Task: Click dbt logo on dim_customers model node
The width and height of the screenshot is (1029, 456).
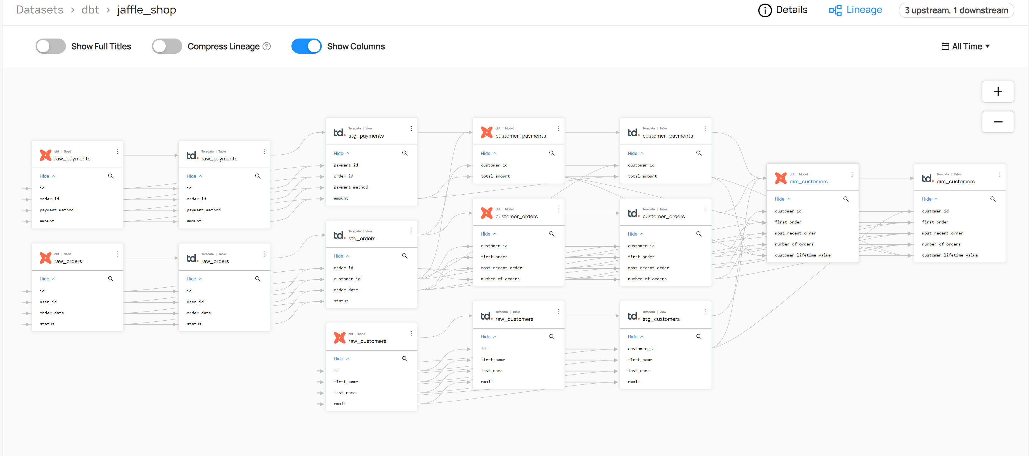Action: click(781, 178)
